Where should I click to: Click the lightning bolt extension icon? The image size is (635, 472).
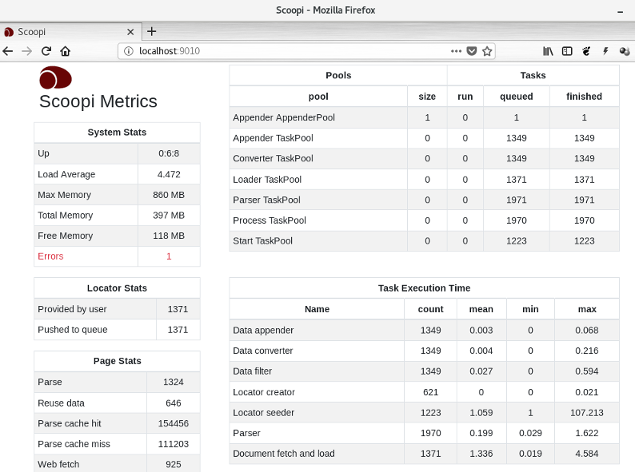(x=605, y=51)
